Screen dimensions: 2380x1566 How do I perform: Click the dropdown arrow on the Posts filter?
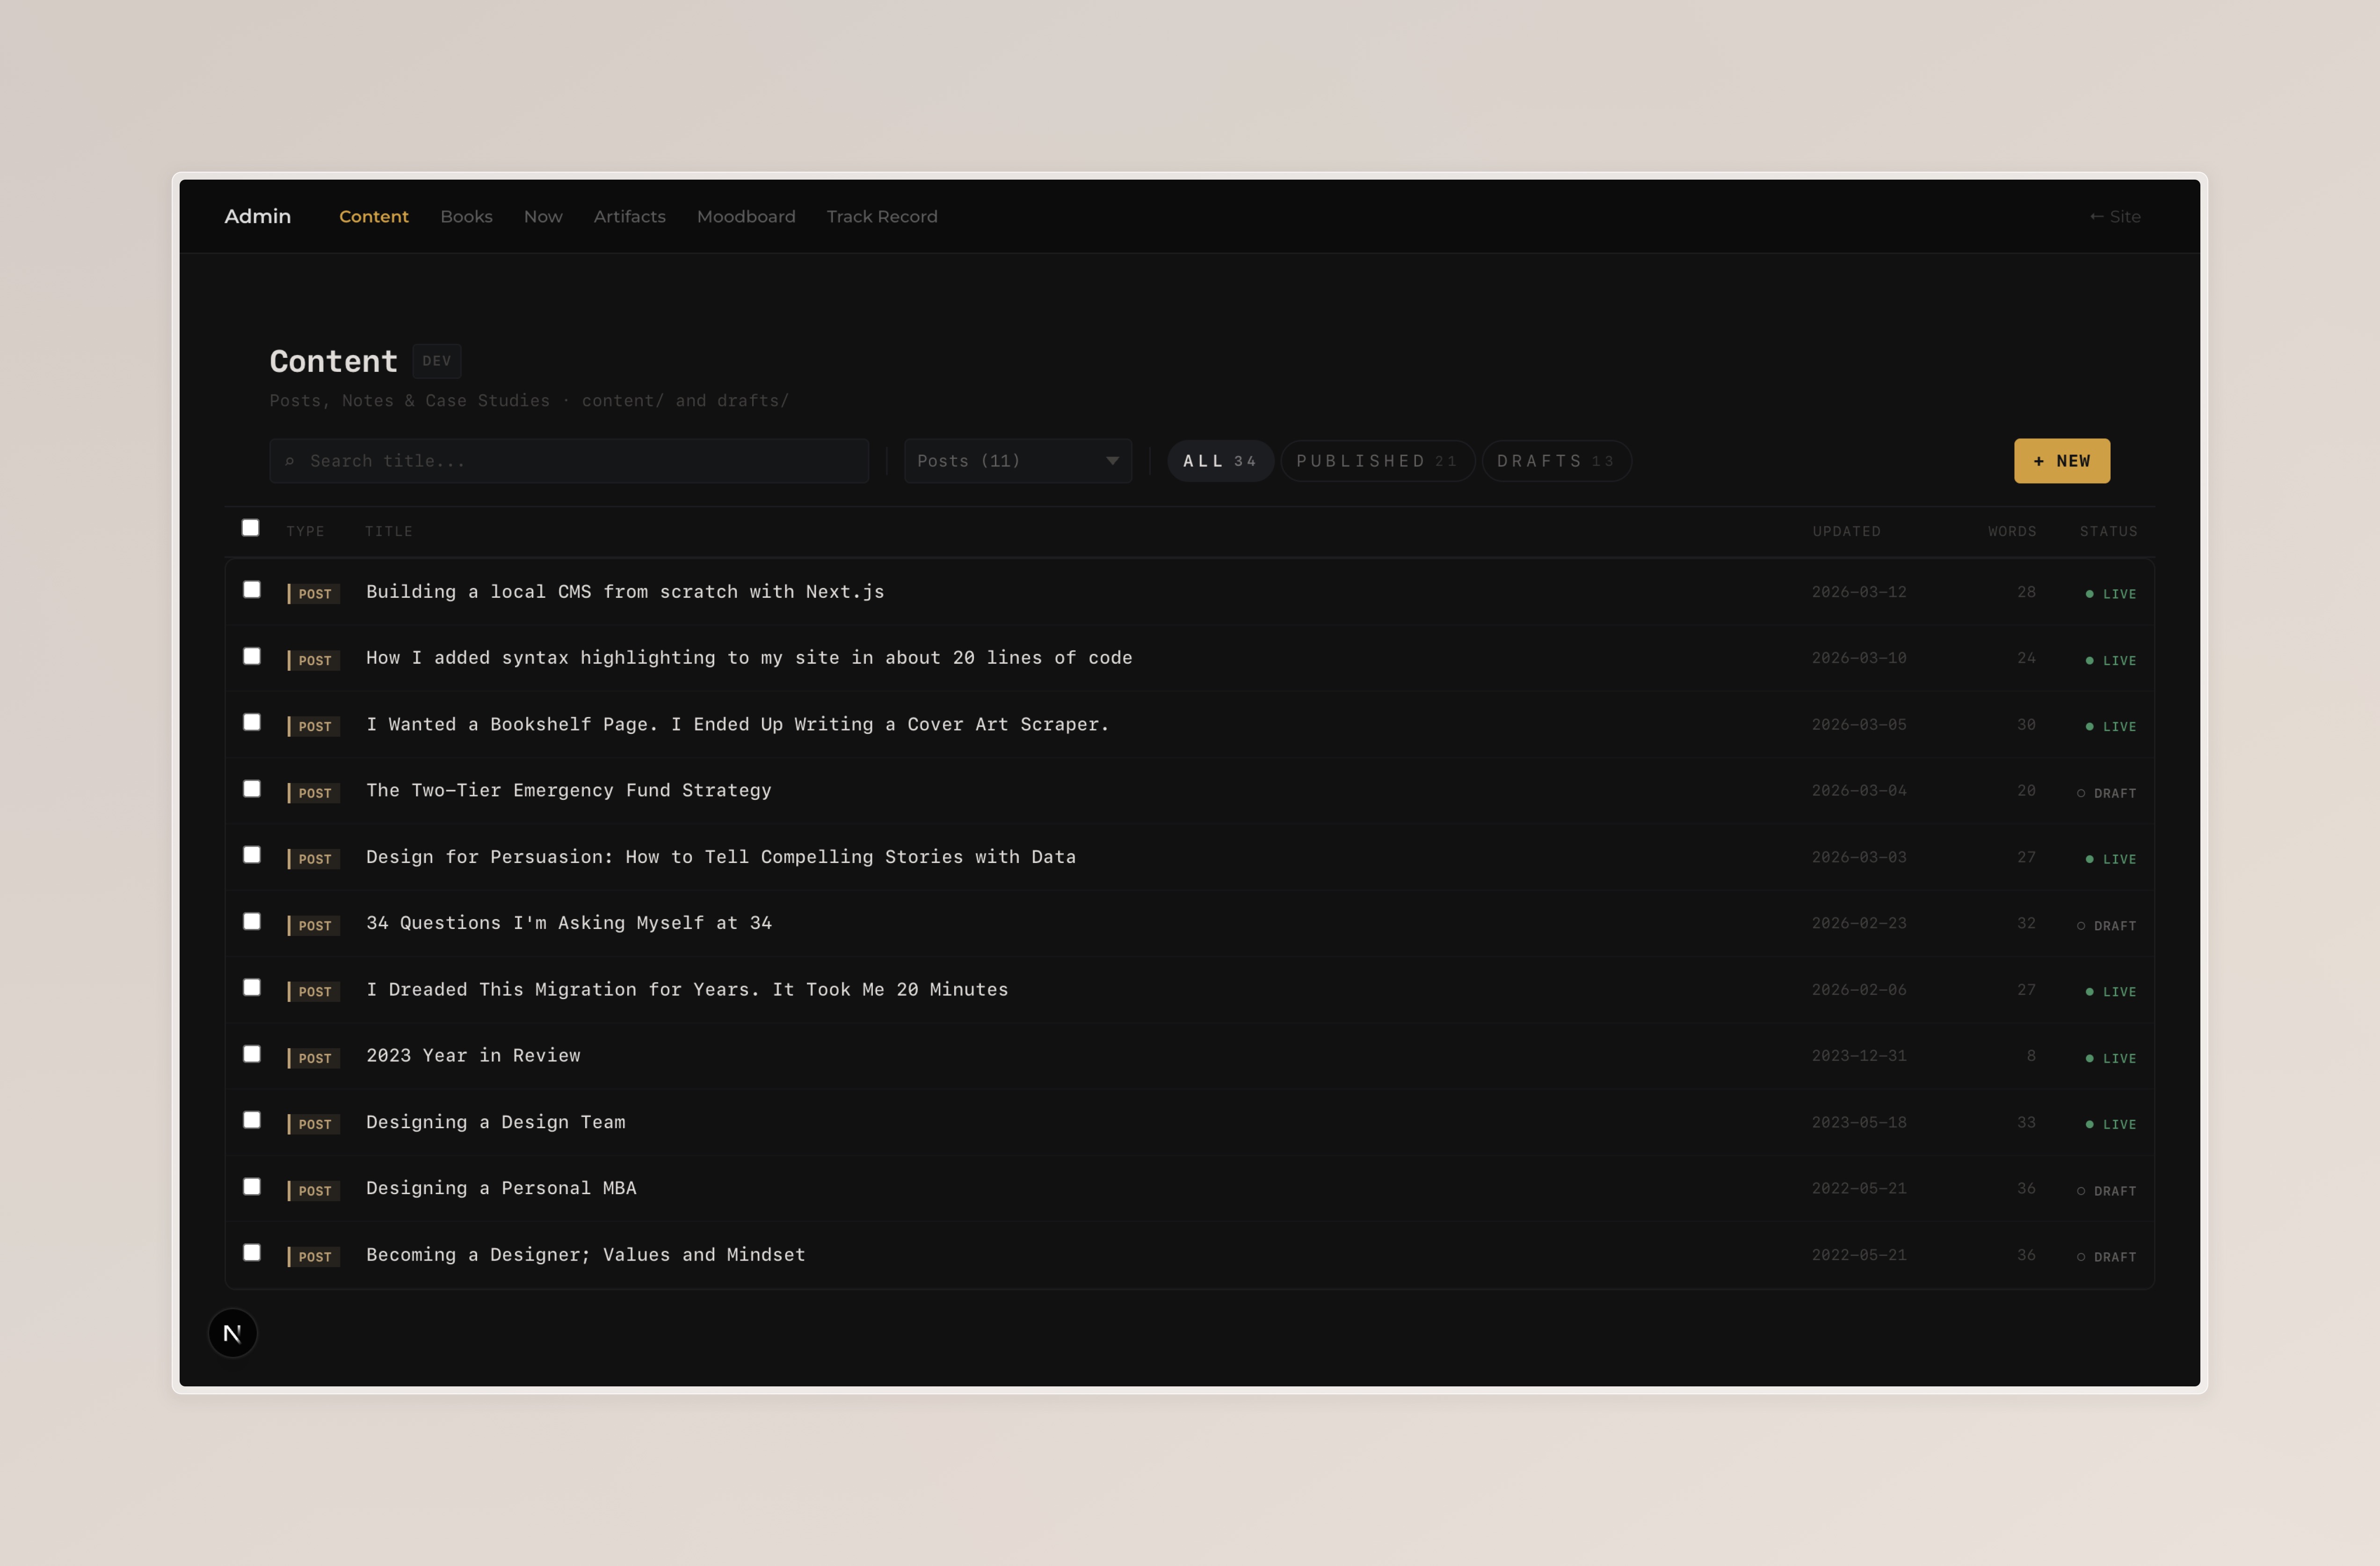[x=1112, y=461]
